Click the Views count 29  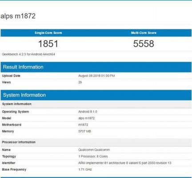point(80,82)
